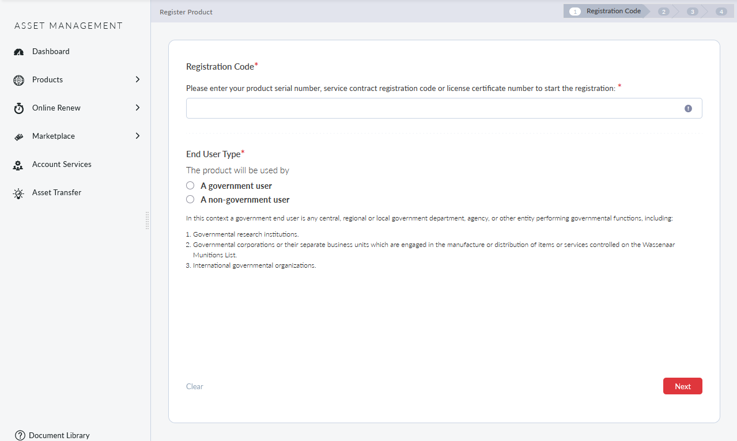The width and height of the screenshot is (737, 441).
Task: Select 'A government user' radio button
Action: pyautogui.click(x=190, y=185)
